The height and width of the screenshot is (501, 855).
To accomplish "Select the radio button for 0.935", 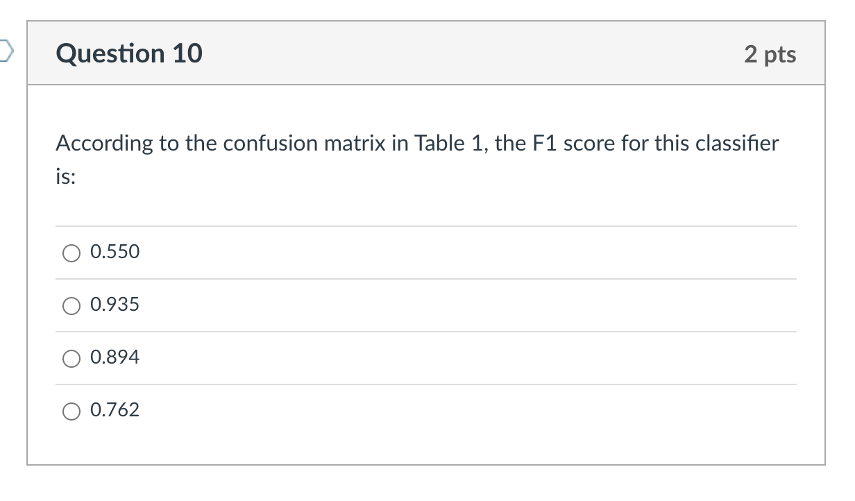I will 71,305.
